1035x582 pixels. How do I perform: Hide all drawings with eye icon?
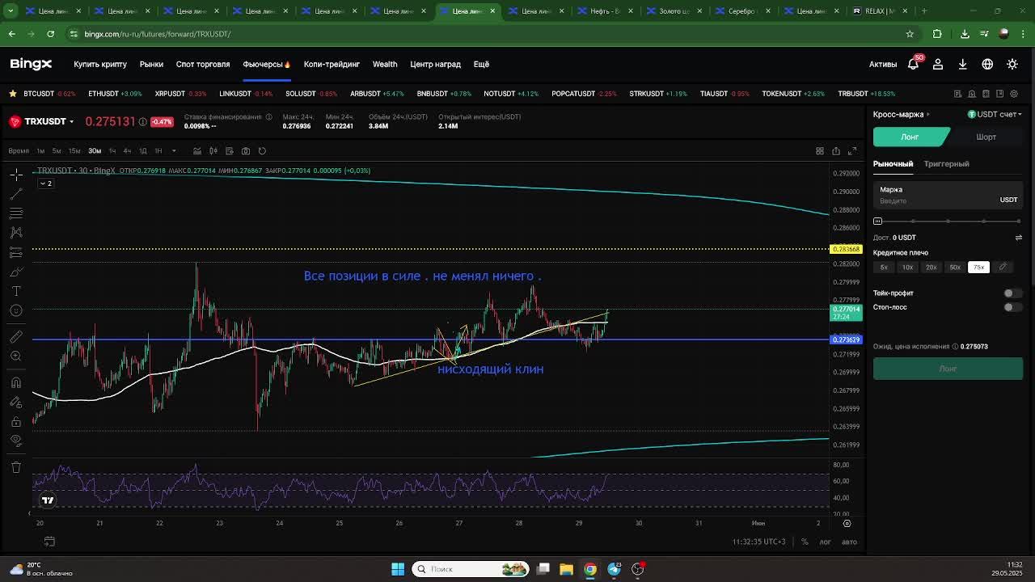tap(16, 441)
